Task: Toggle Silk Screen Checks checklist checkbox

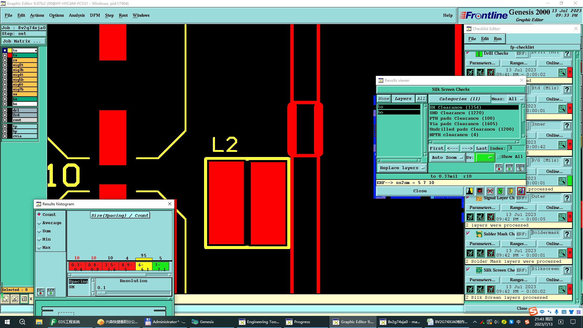Action: tap(468, 269)
